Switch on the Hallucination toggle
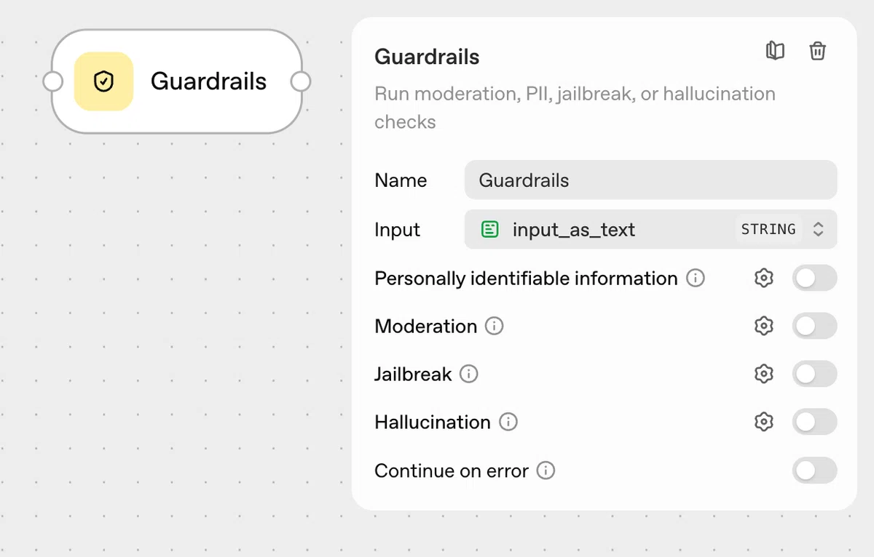The height and width of the screenshot is (557, 874). [814, 422]
